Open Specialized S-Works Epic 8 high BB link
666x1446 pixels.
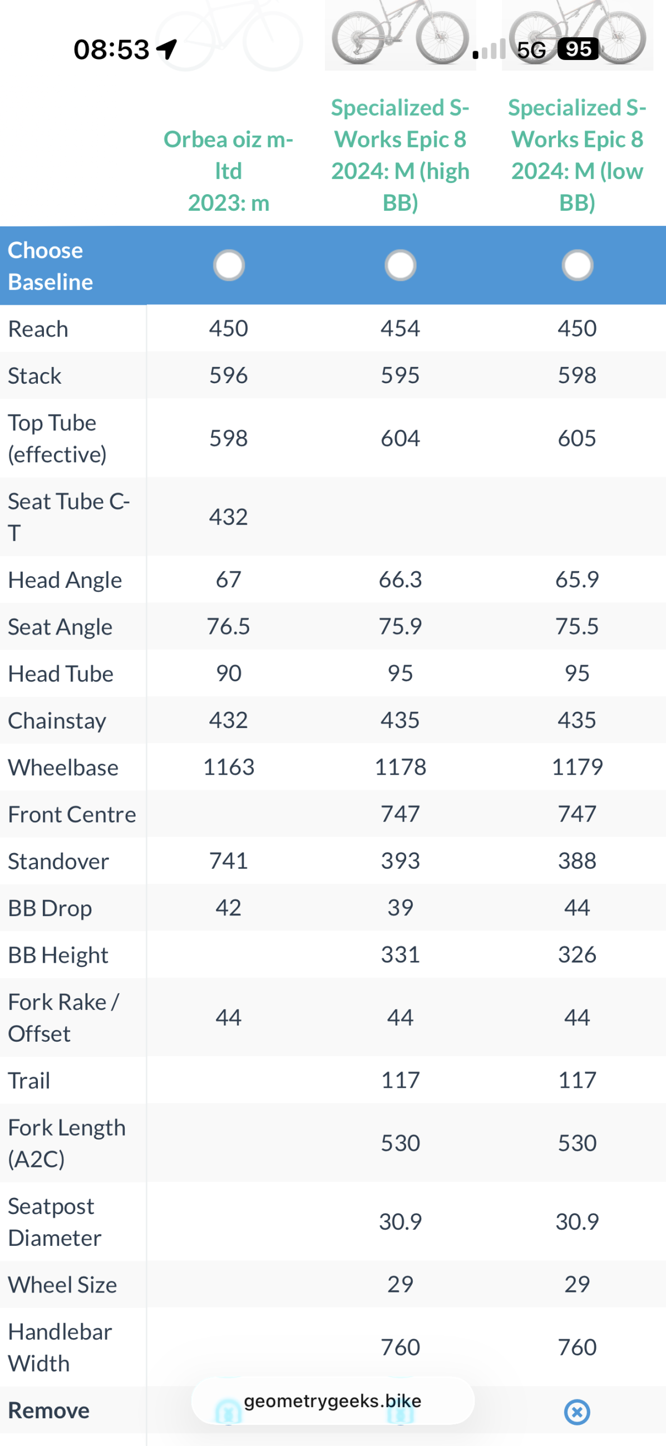click(401, 155)
